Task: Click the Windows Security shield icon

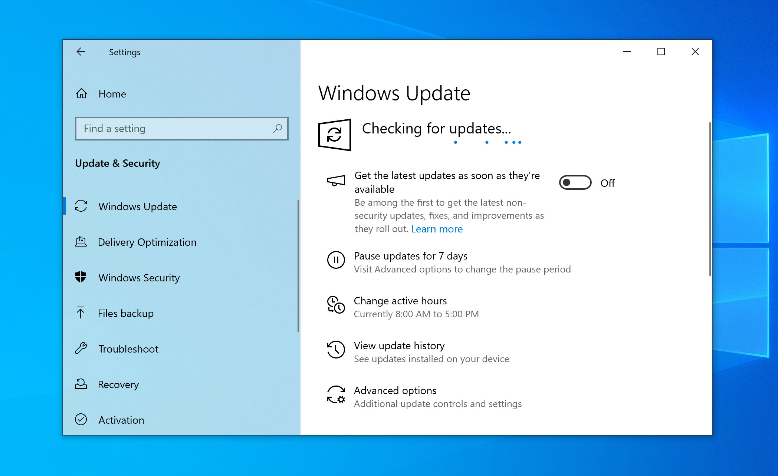Action: (81, 277)
